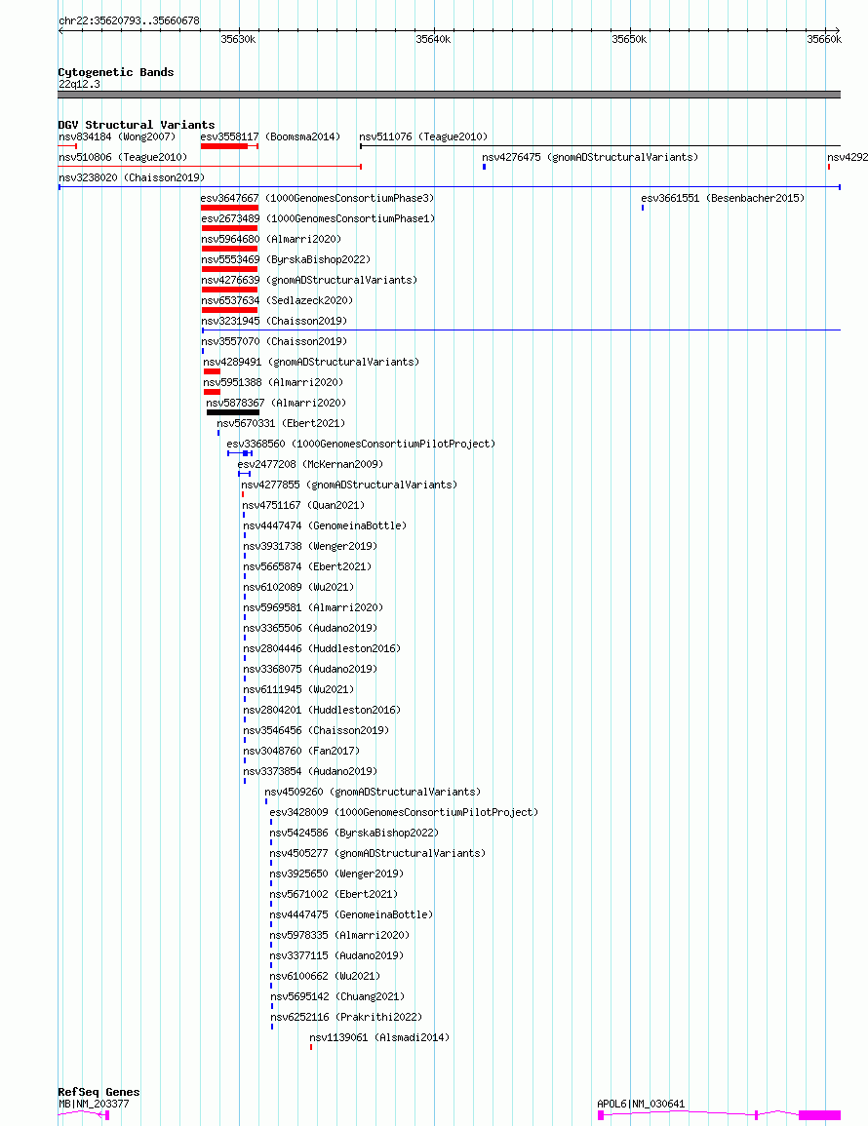The width and height of the screenshot is (868, 1126).
Task: Click nsv6102089 (Wu2021) label
Action: pyautogui.click(x=298, y=588)
